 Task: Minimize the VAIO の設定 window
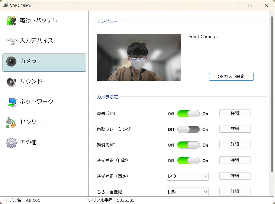(x=234, y=5)
